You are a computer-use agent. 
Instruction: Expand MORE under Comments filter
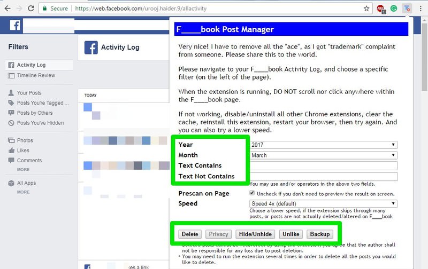pos(23,169)
